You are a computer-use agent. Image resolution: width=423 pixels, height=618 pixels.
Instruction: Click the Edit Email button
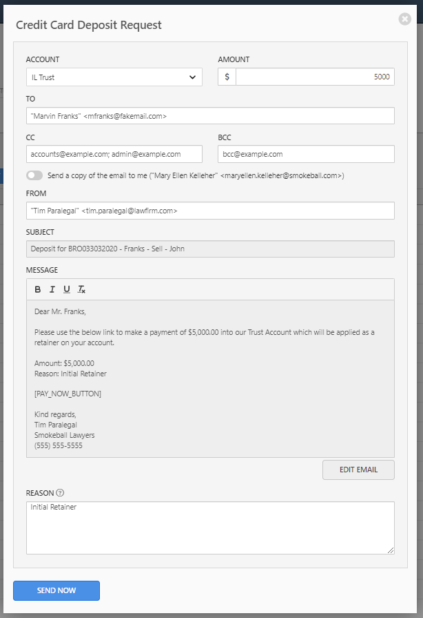[358, 470]
